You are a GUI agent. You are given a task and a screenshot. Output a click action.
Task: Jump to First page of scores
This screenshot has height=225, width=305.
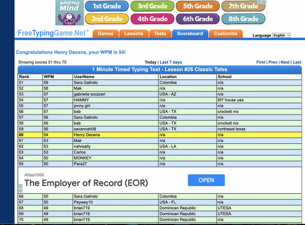[x=261, y=62]
